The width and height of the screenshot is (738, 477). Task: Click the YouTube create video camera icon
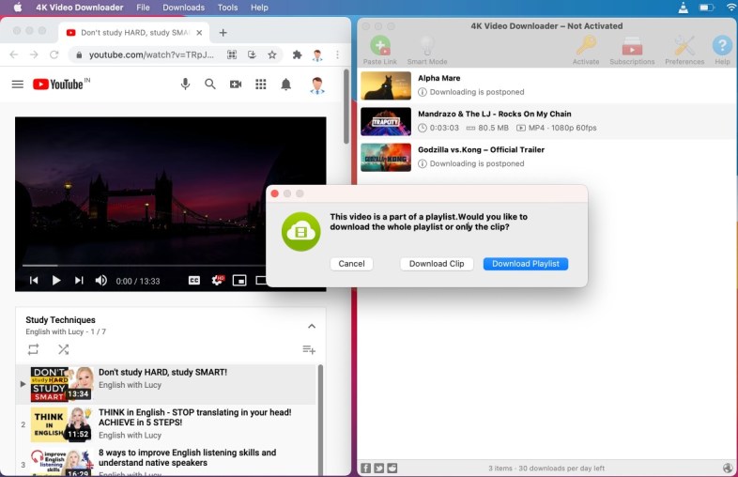tap(236, 85)
